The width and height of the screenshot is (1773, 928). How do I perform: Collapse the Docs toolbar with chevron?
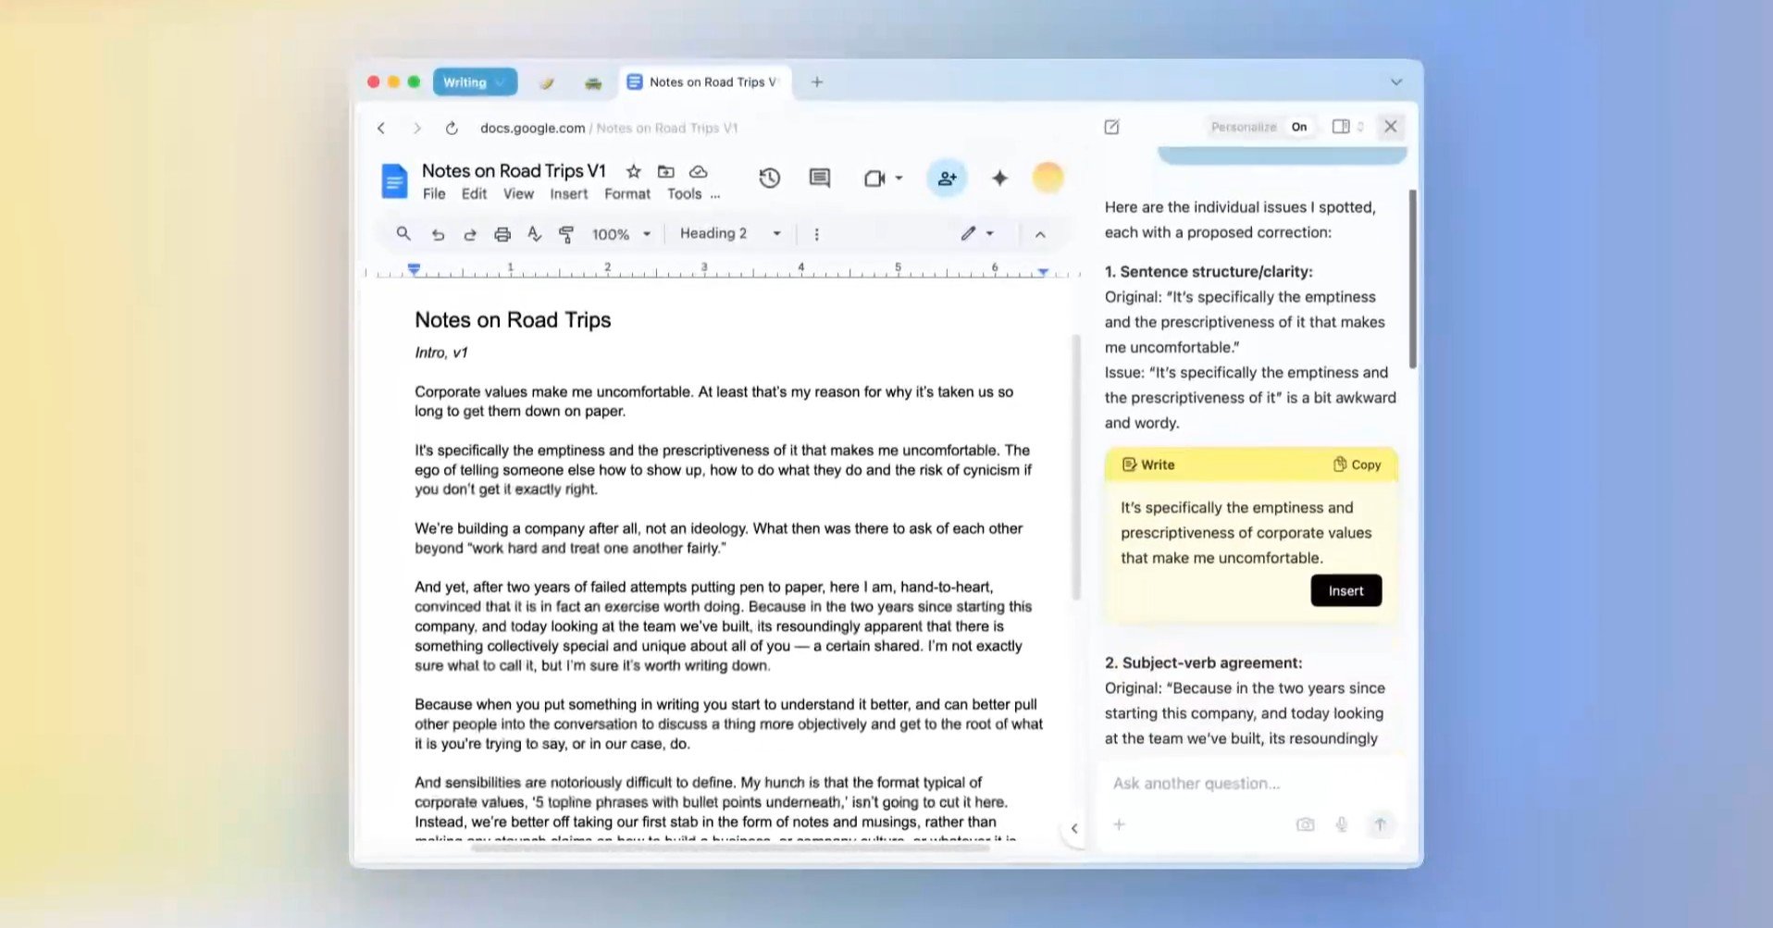(x=1040, y=235)
